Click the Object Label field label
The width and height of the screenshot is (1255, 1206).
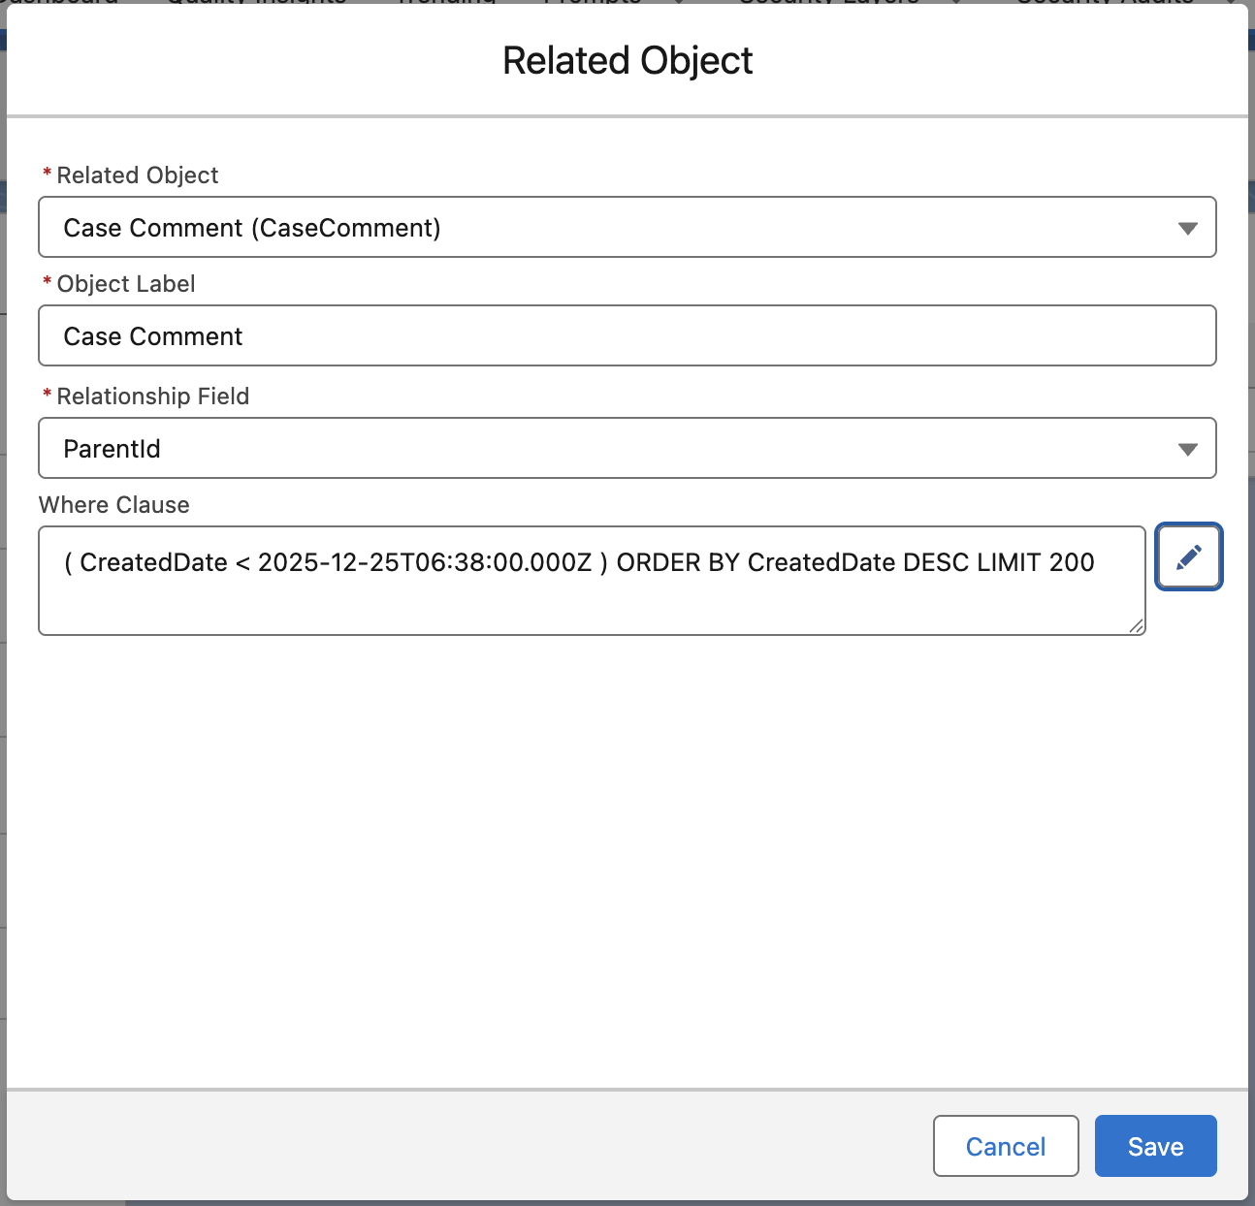tap(125, 284)
